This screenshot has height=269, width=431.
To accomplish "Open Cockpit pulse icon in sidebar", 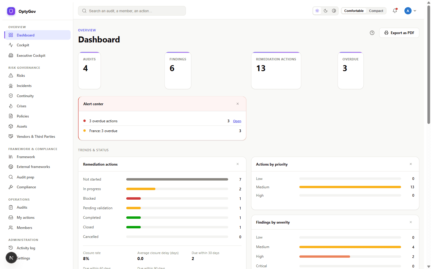I will pyautogui.click(x=11, y=45).
